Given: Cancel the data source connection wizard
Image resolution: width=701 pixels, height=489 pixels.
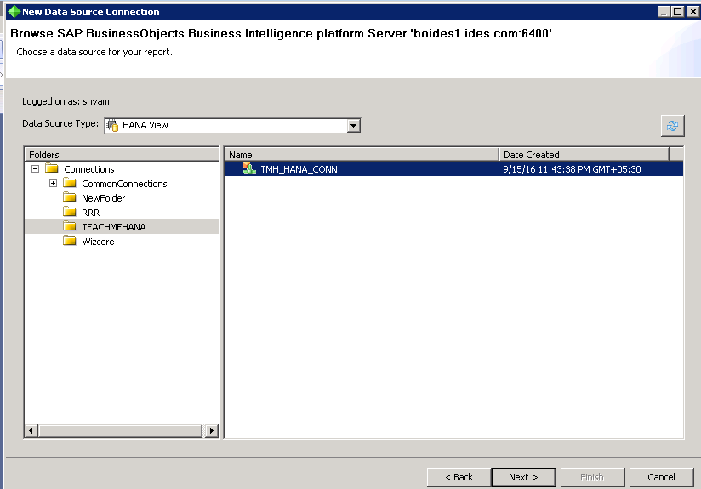Looking at the screenshot, I should coord(661,477).
